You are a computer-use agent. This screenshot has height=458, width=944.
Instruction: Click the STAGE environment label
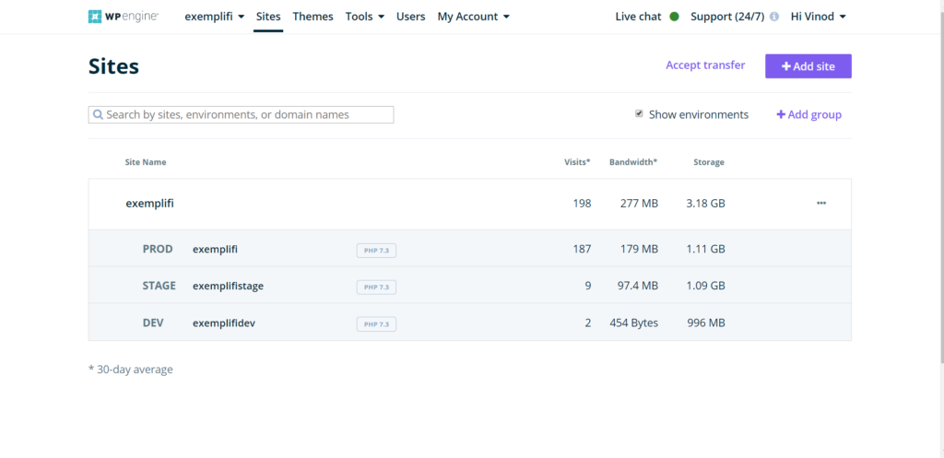pyautogui.click(x=159, y=286)
